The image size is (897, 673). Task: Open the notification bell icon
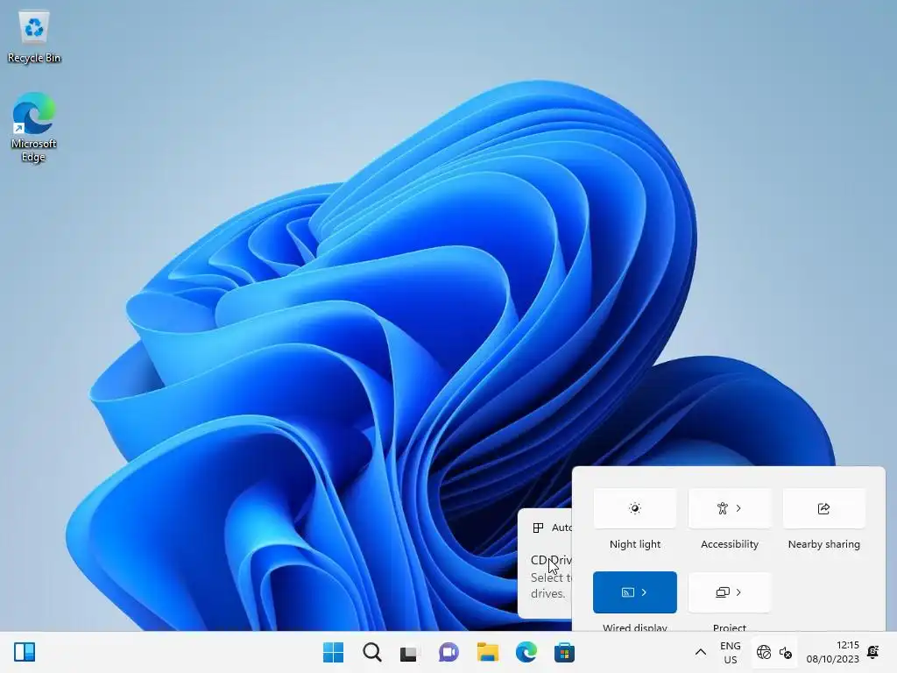(873, 652)
